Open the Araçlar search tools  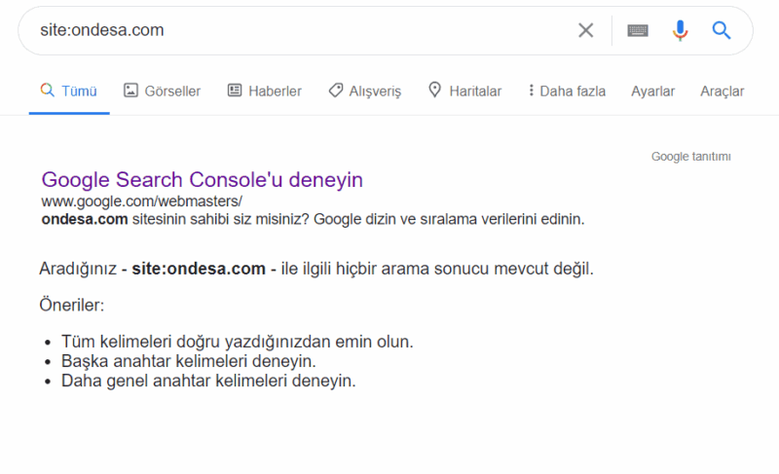(x=722, y=91)
